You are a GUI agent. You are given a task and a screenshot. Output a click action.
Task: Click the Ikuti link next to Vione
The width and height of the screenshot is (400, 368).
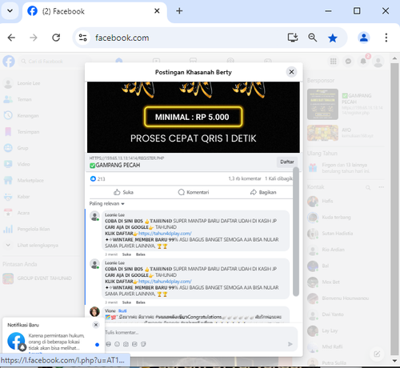pyautogui.click(x=122, y=310)
